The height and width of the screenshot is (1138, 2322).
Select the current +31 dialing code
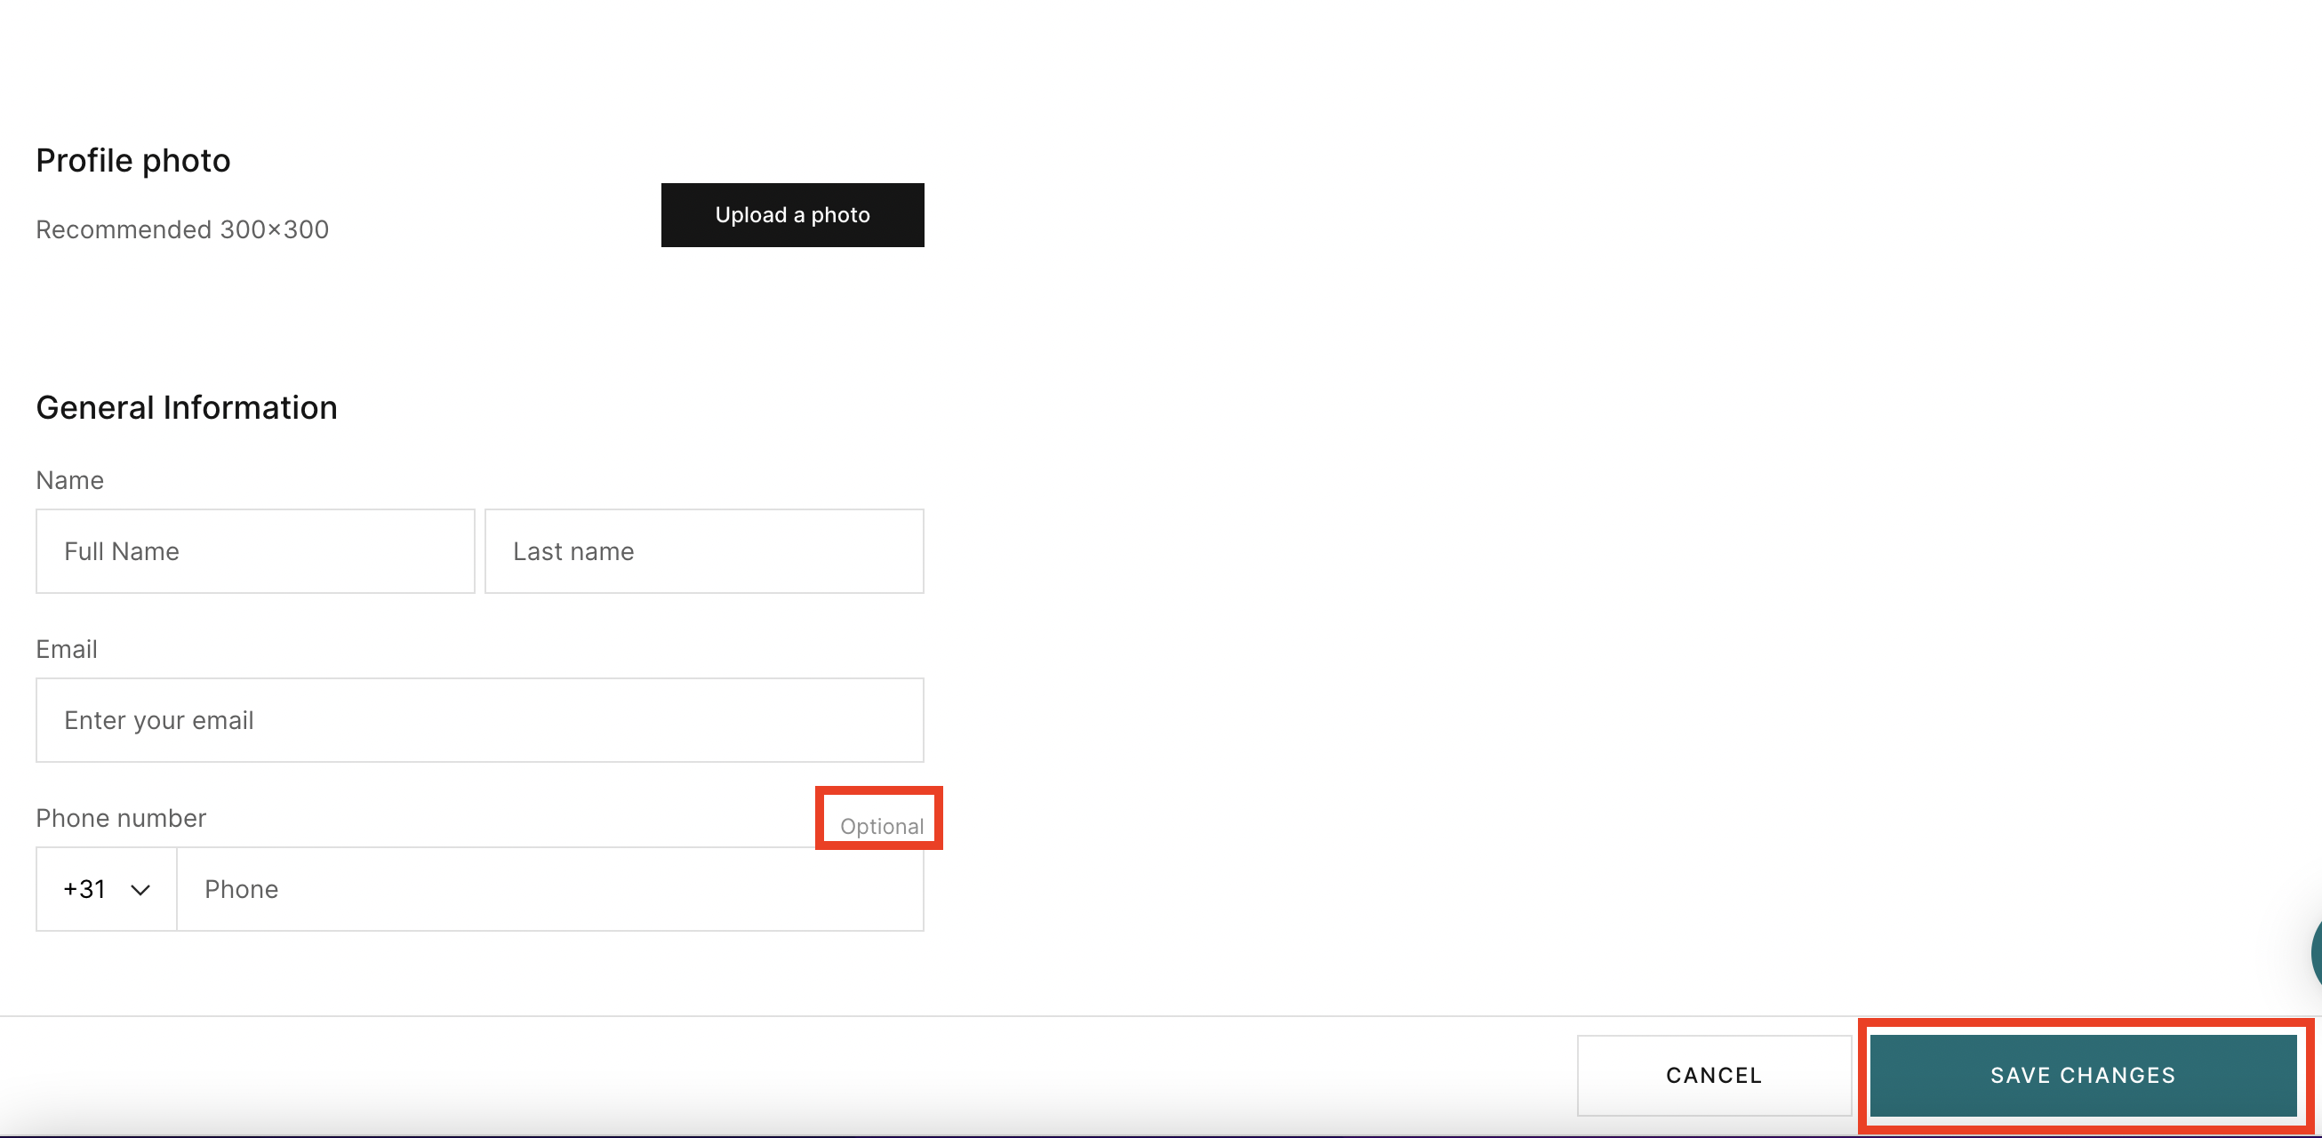(x=84, y=889)
